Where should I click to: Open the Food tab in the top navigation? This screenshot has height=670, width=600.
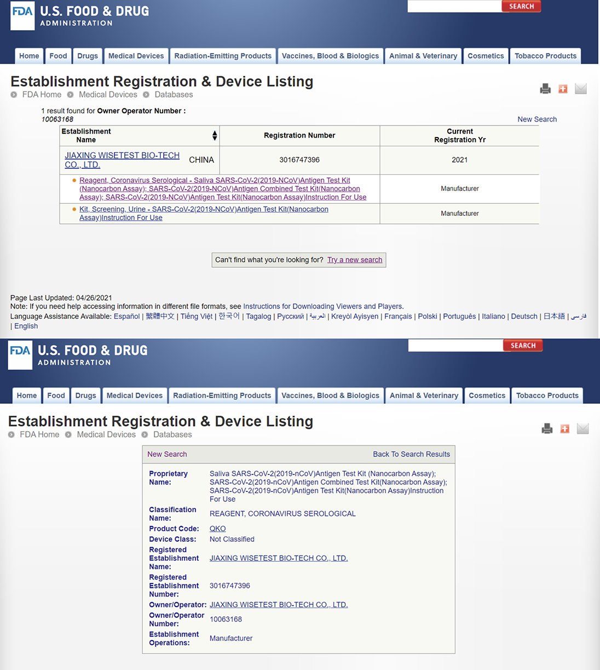point(58,56)
